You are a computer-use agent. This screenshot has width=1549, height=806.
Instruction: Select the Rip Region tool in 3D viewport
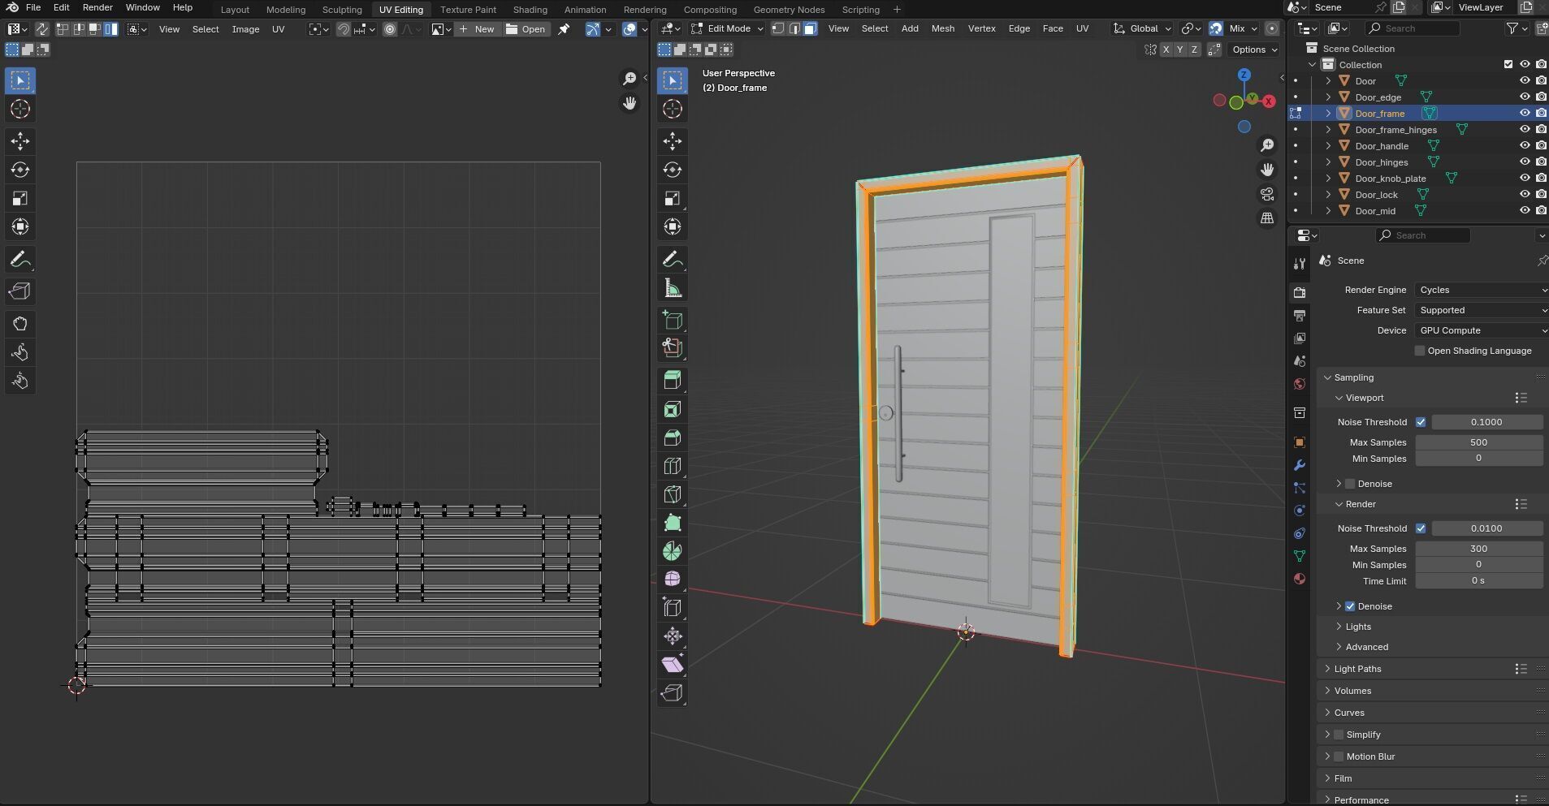click(x=672, y=692)
